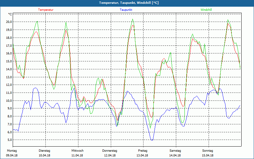Viewport: 254px width, 159px height.
Task: Click the date 11.04.18
Action: click(77, 156)
